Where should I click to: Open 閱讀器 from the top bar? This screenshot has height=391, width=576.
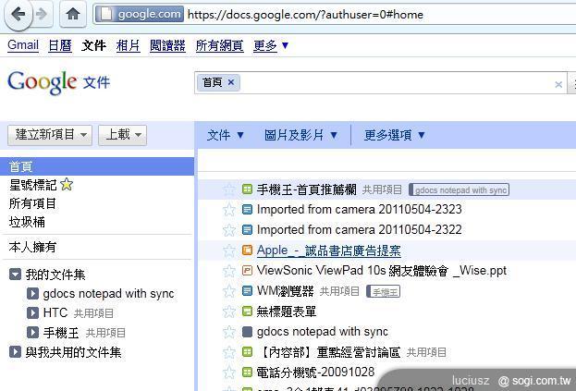[167, 45]
